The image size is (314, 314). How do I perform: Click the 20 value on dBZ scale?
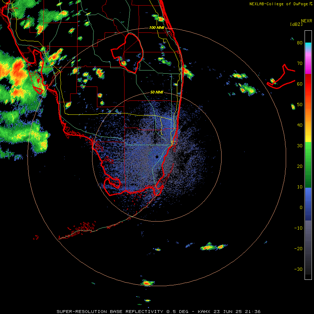[x=300, y=166]
